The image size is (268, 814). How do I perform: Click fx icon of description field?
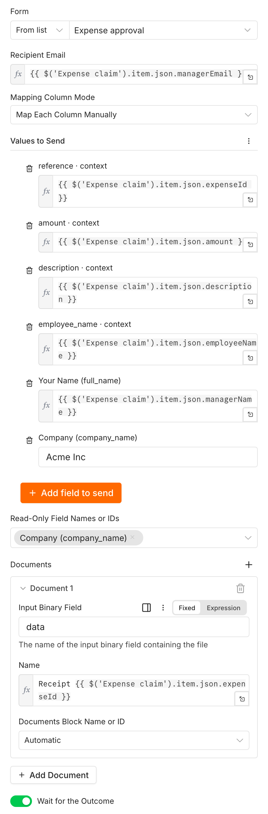pos(46,293)
